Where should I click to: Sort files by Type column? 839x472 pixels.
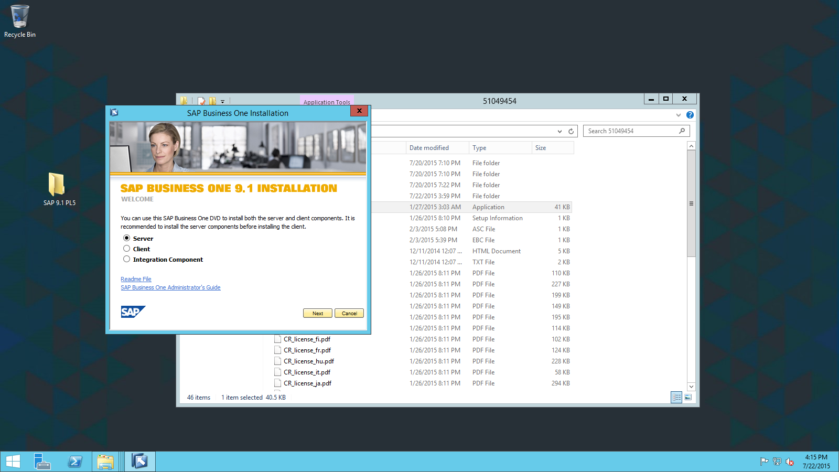pyautogui.click(x=500, y=148)
